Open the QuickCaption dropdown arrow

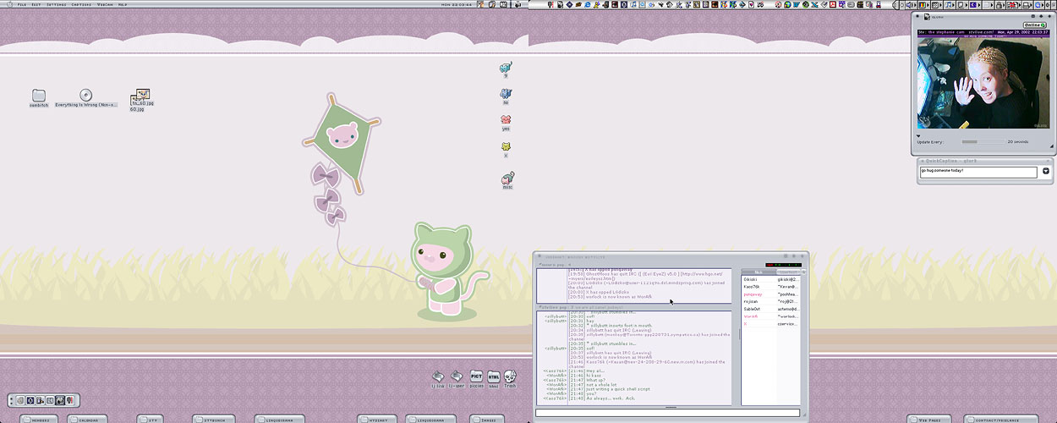pos(1045,171)
